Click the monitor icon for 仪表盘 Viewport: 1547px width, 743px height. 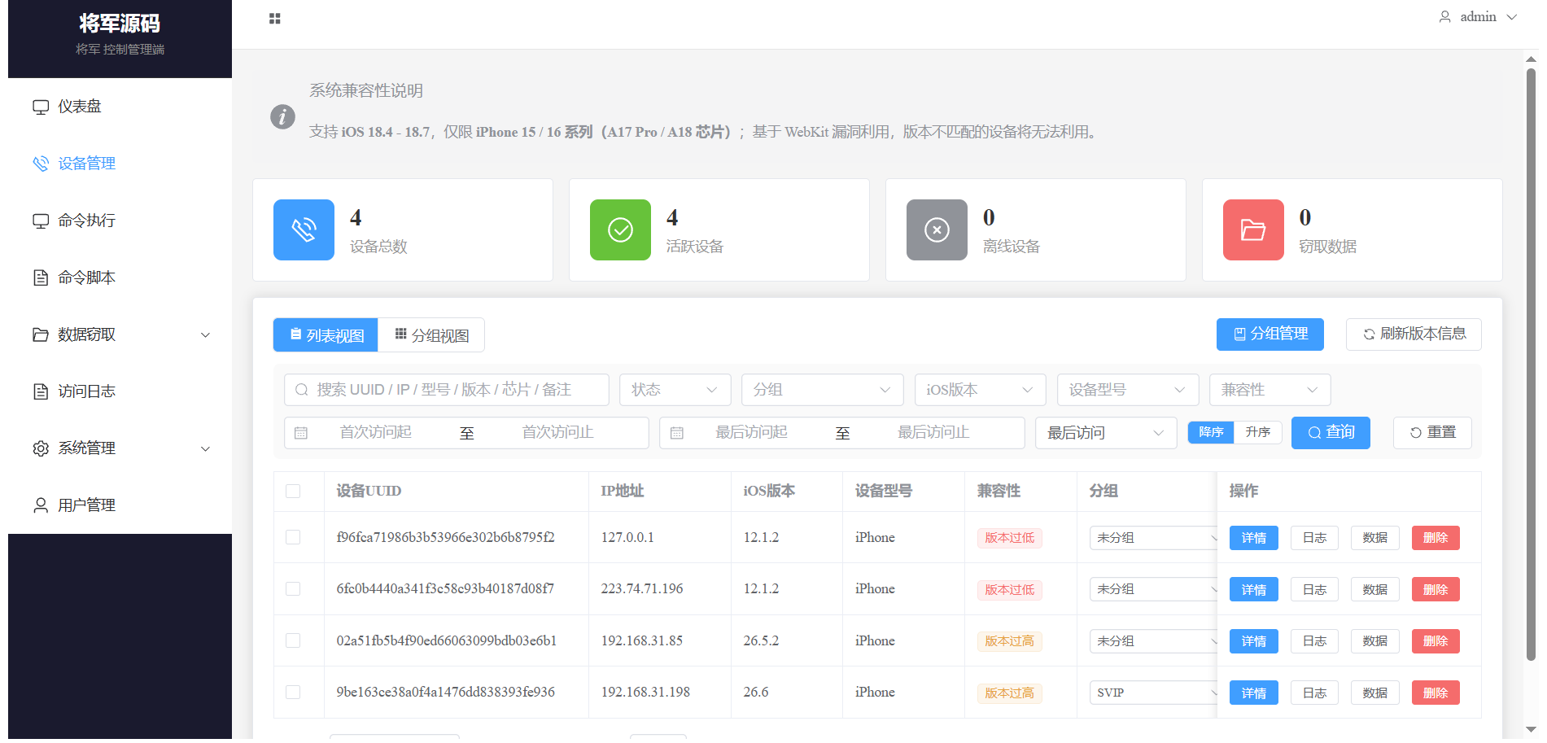click(41, 107)
